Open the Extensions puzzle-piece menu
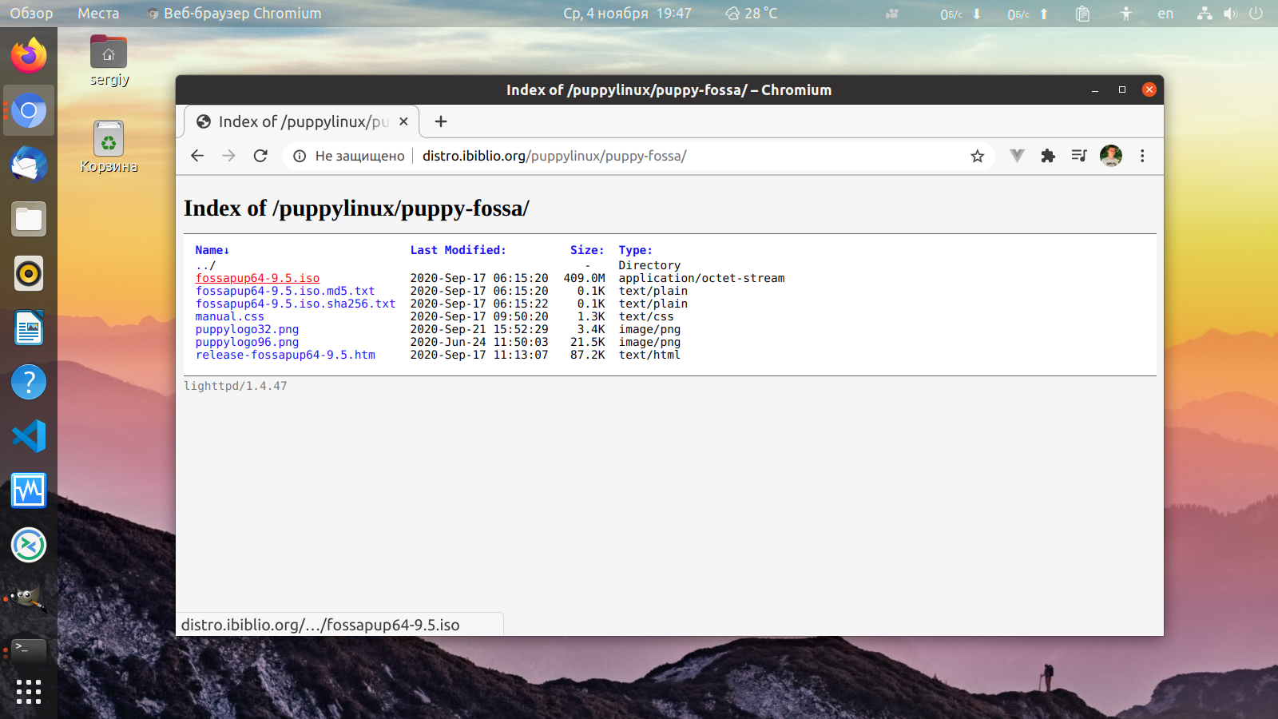This screenshot has width=1278, height=719. tap(1048, 156)
